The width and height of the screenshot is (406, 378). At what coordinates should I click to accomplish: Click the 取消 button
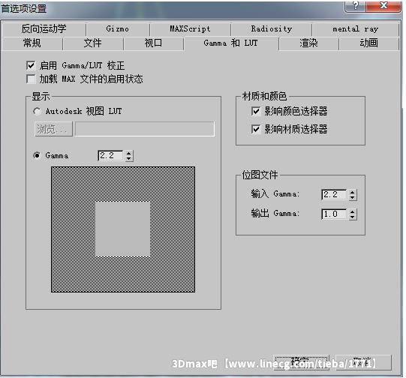(x=363, y=362)
